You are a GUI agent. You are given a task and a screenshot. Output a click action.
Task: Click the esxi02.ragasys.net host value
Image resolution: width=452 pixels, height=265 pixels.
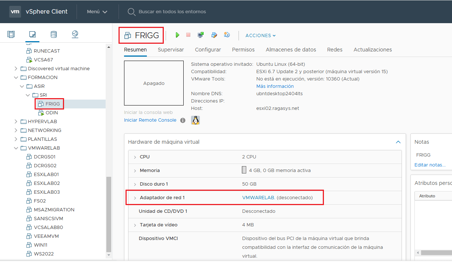(278, 108)
